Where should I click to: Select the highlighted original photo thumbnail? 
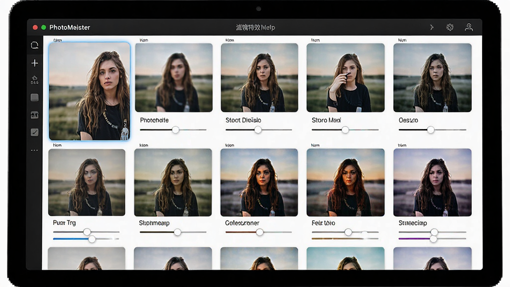[90, 91]
